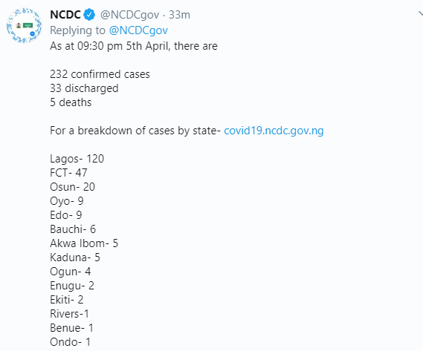Click the 'FCT- 47' entry

68,173
